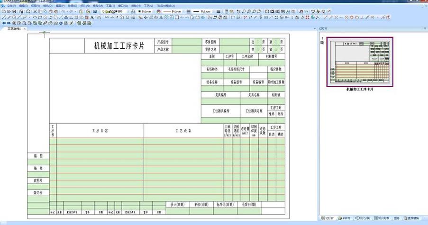Click the Move (cross arrows) tool
Image resolution: width=428 pixels, height=225 pixels.
(146, 17)
